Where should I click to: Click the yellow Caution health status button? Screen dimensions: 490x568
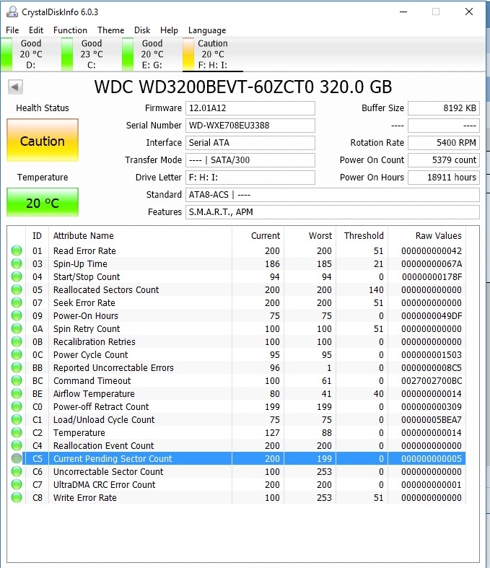click(x=43, y=141)
